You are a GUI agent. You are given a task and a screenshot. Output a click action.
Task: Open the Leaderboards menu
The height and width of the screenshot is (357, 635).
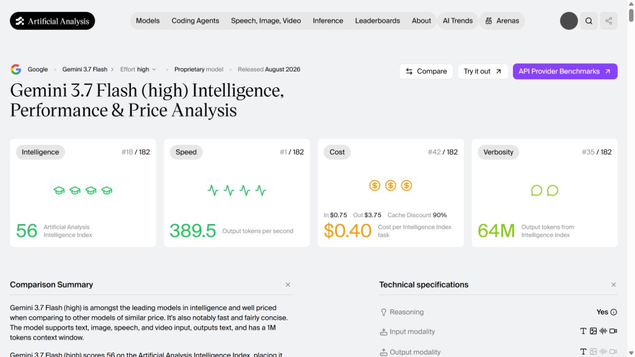[377, 21]
